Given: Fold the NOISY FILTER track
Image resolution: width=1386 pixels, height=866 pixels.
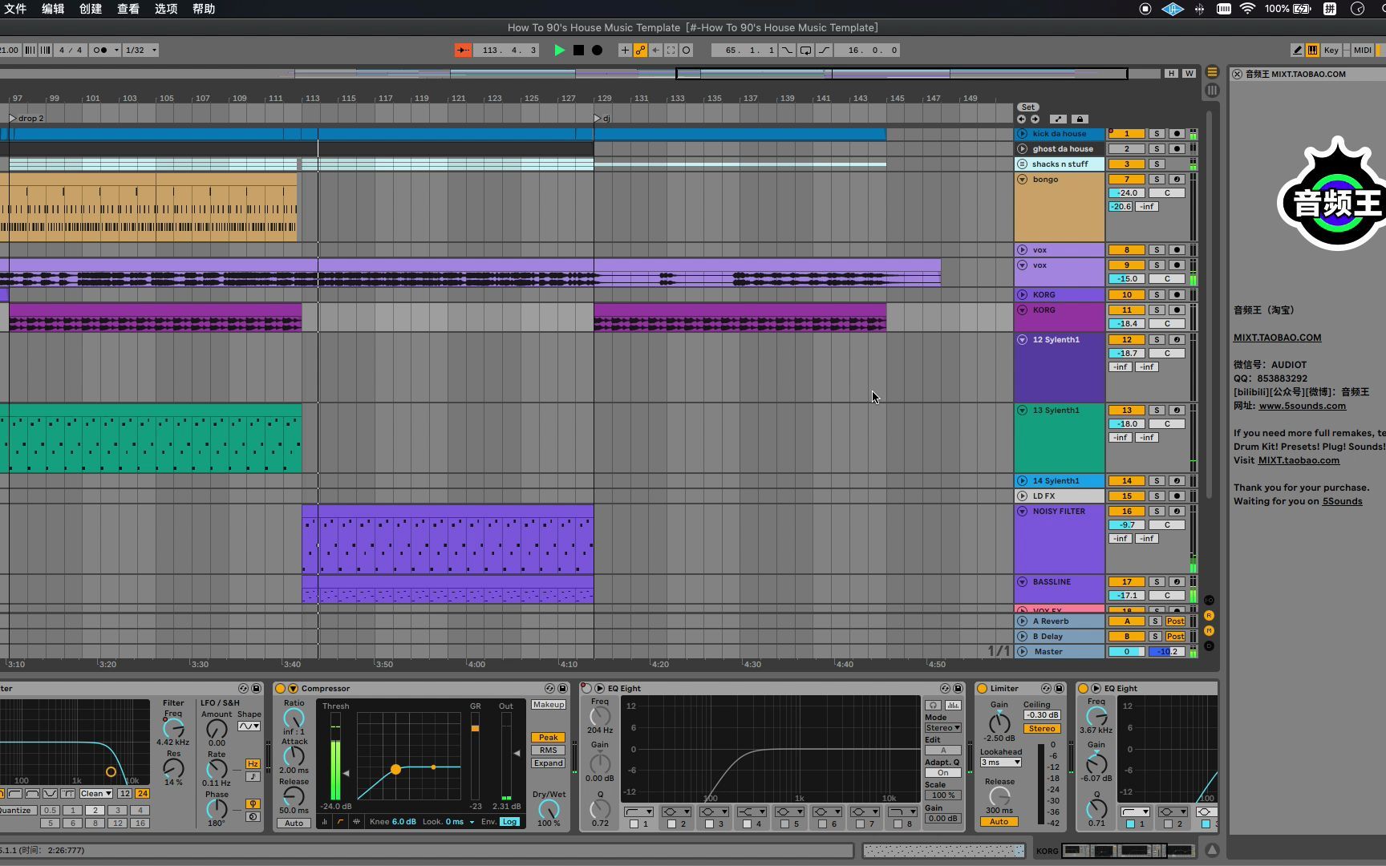Looking at the screenshot, I should pos(1022,512).
